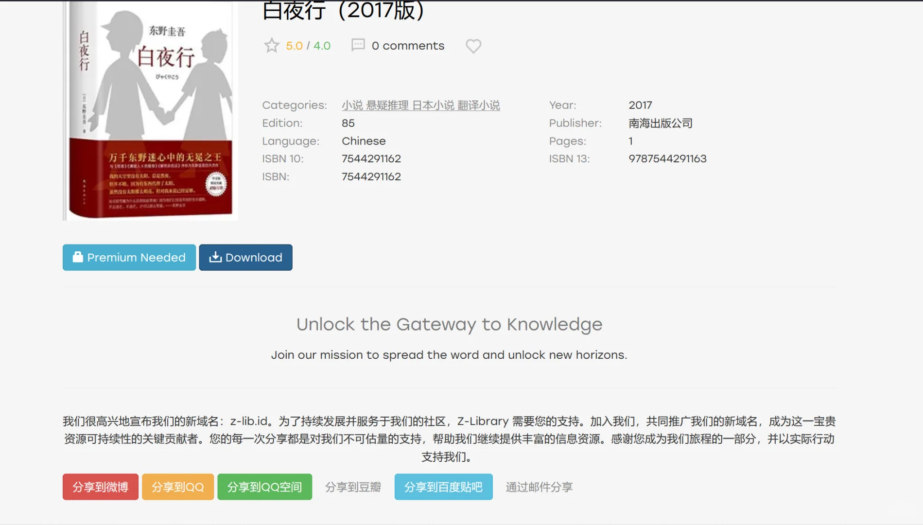923x525 pixels.
Task: Select the publisher name 南海出版公司
Action: (661, 123)
